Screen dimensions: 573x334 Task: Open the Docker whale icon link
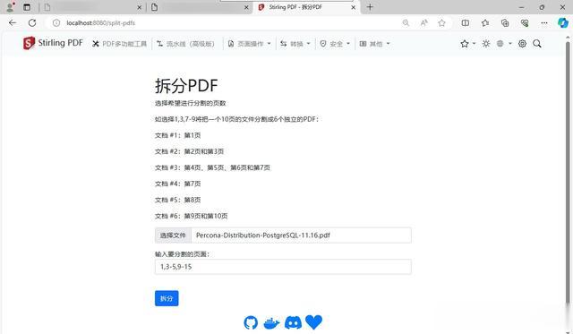coord(271,323)
